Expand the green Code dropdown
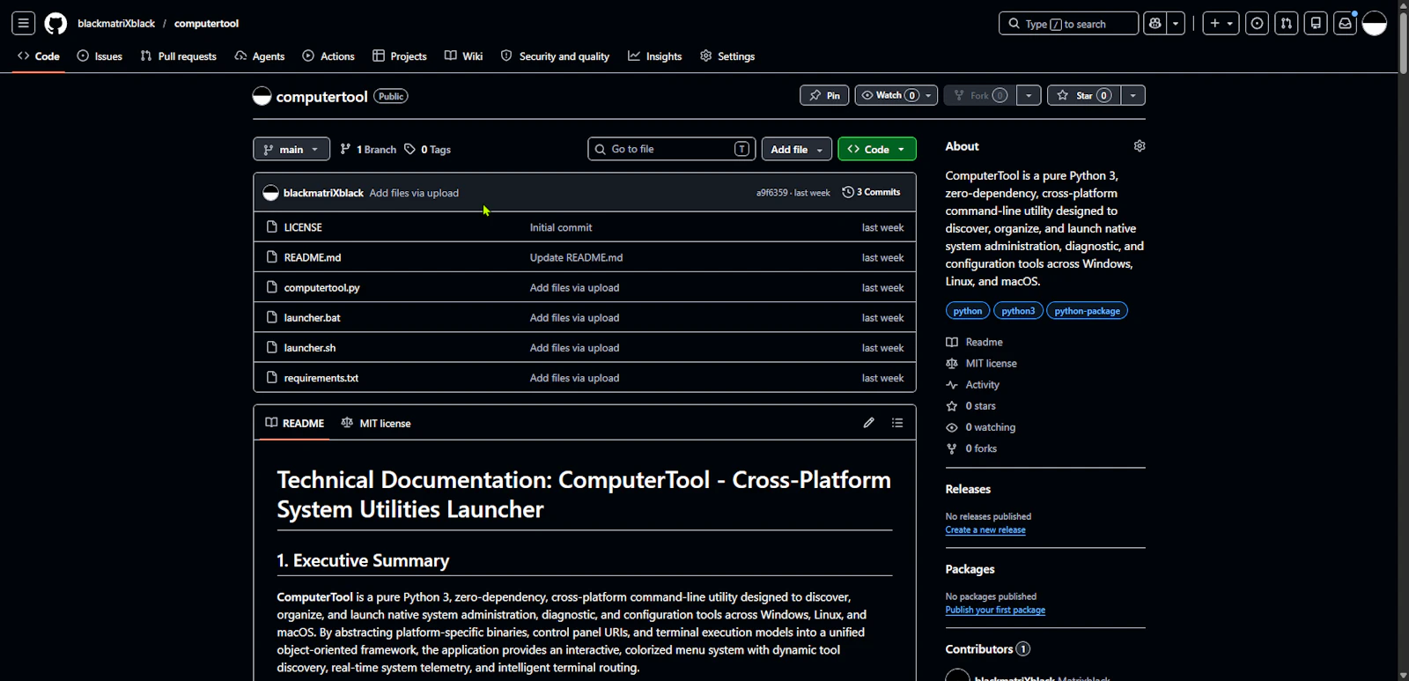The width and height of the screenshot is (1409, 681). point(877,149)
